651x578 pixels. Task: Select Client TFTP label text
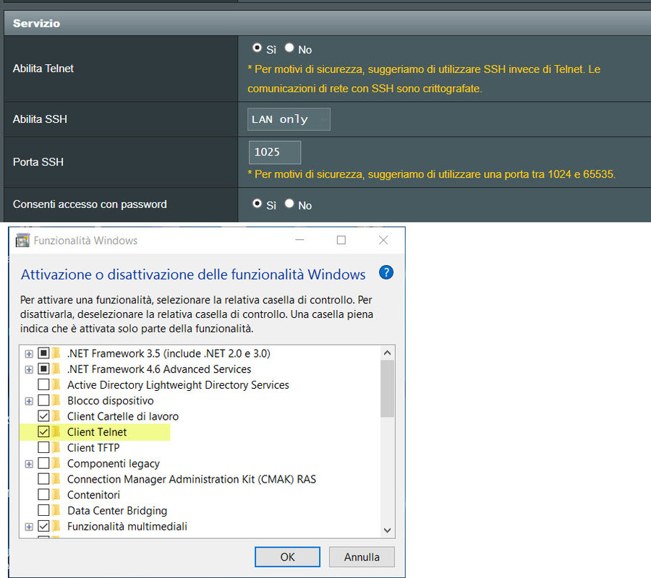[x=93, y=448]
